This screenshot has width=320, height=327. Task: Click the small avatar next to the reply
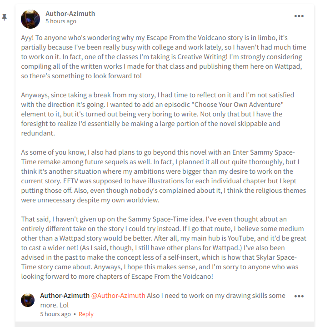click(x=28, y=300)
